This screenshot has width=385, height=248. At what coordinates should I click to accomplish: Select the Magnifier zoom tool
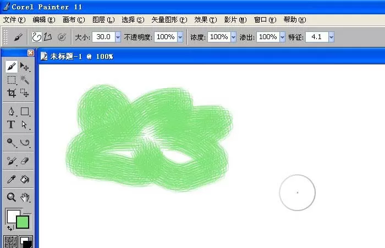pos(12,197)
